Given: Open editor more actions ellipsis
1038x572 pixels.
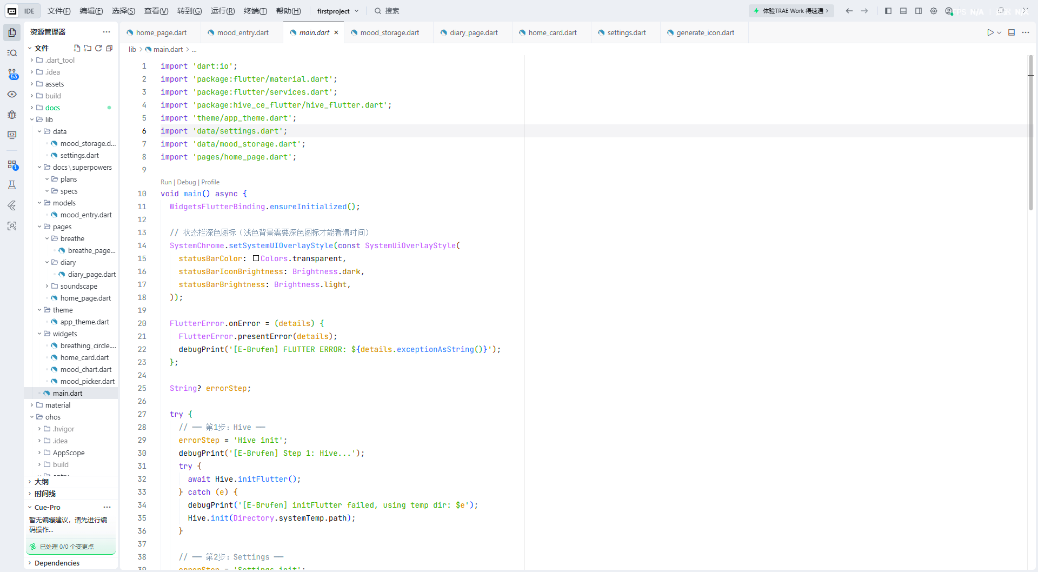Looking at the screenshot, I should click(1026, 32).
